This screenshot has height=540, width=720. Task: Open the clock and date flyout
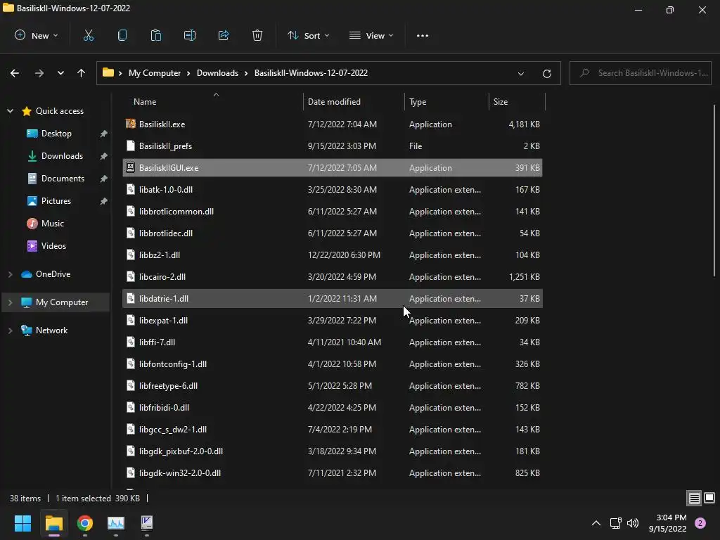pos(668,523)
